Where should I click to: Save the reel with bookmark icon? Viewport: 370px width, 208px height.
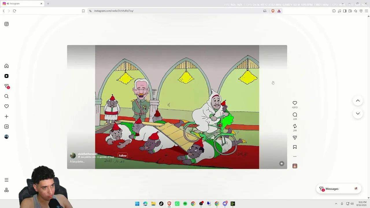click(295, 147)
